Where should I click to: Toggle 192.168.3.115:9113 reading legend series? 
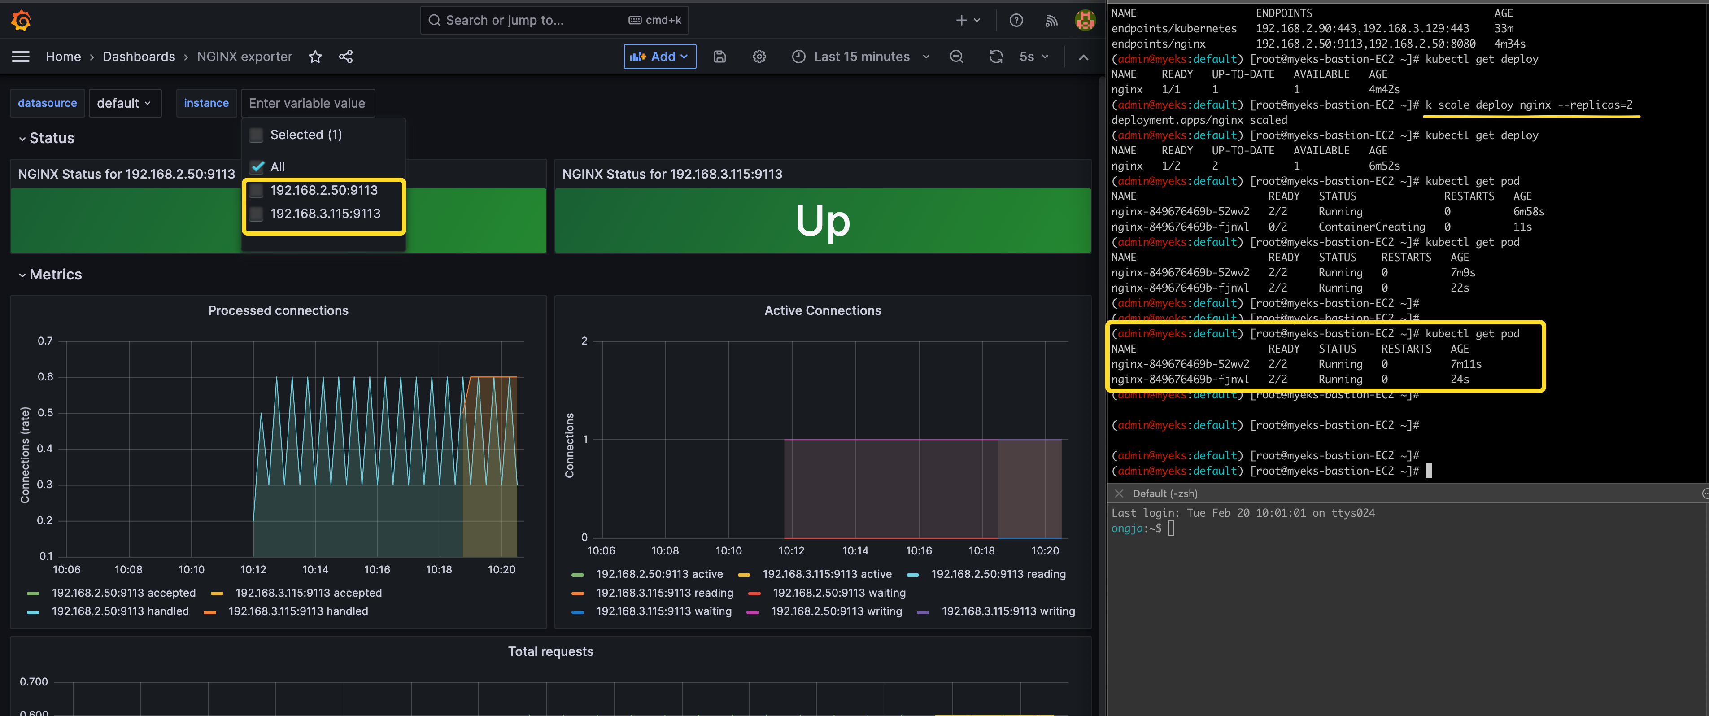pos(664,593)
